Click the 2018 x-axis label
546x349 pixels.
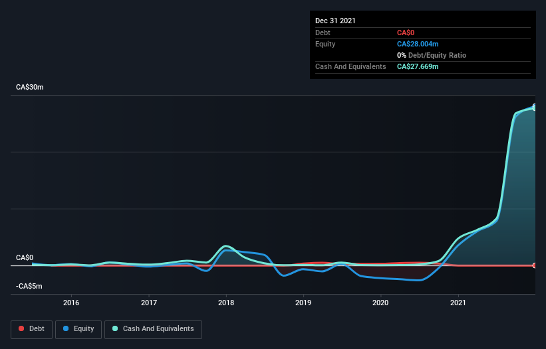pyautogui.click(x=226, y=303)
